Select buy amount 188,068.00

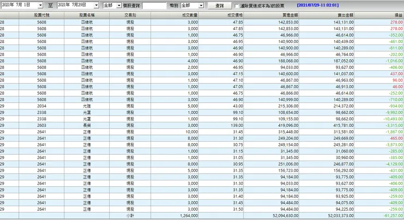coord(288,61)
